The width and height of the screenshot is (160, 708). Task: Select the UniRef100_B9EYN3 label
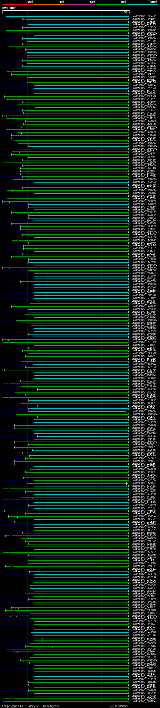143,88
